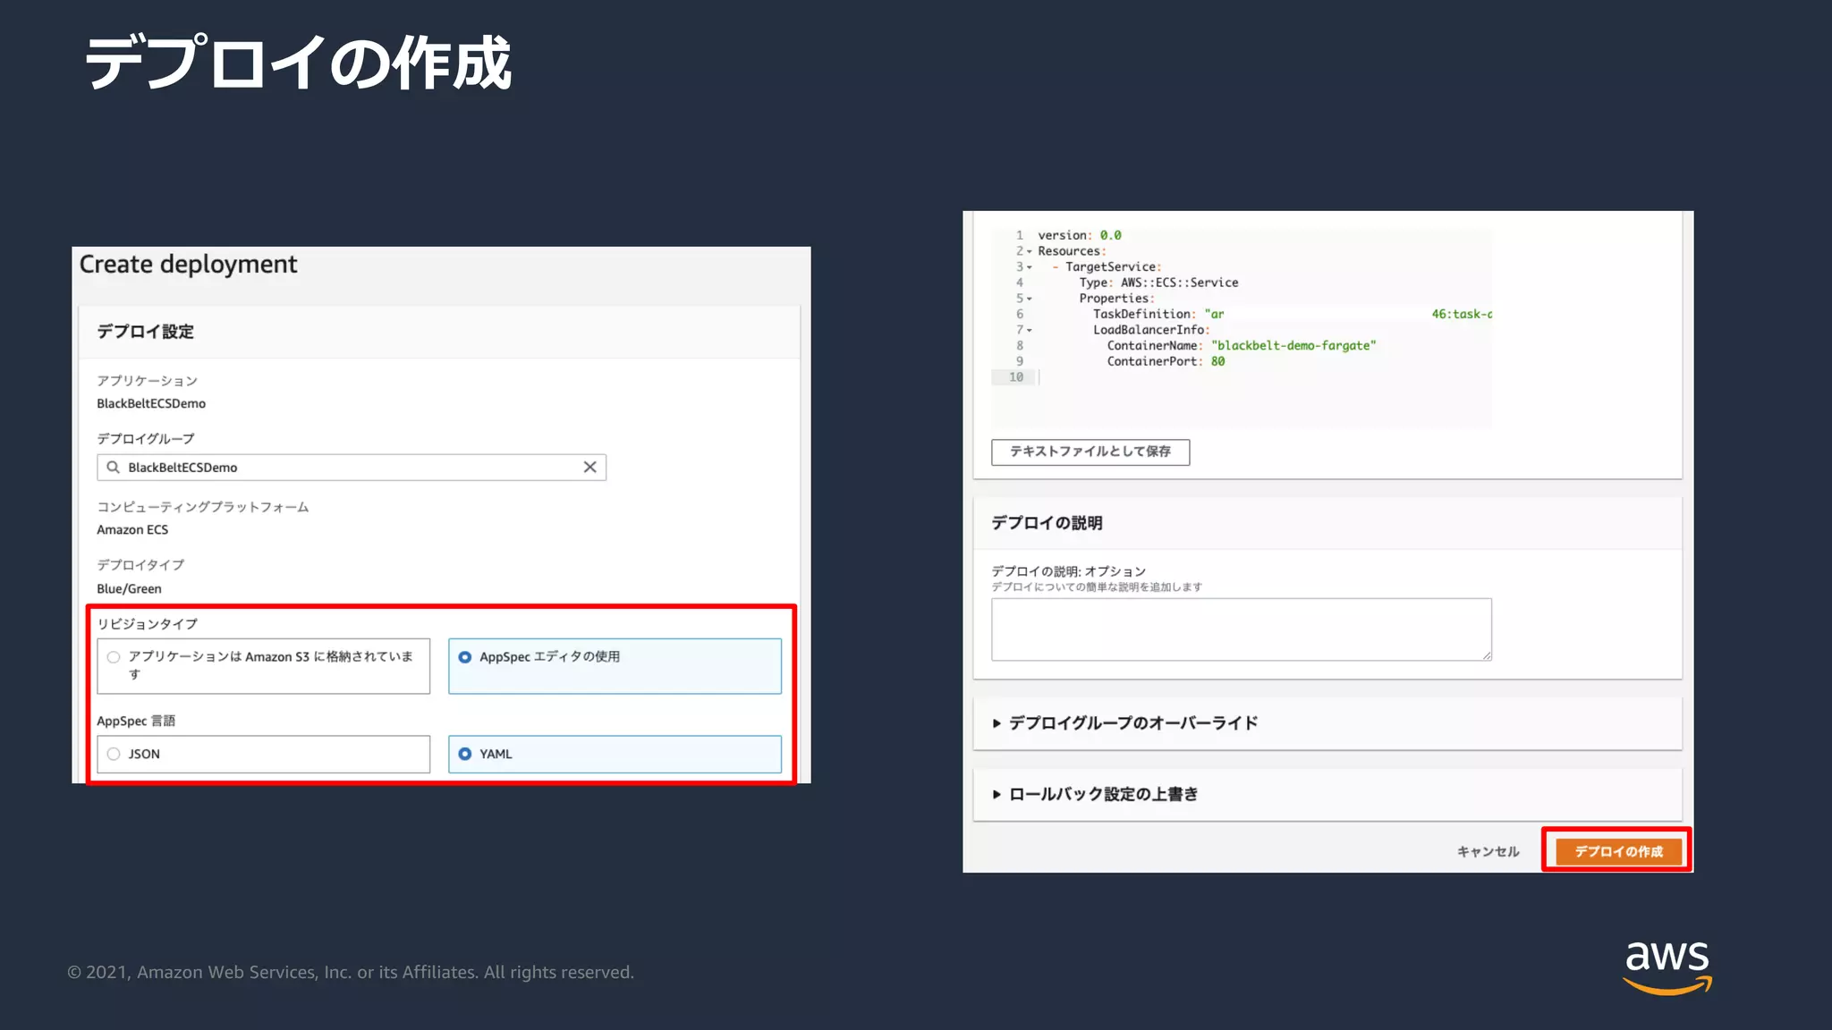
Task: Click the デプロイ設定 section header
Action: coord(145,332)
